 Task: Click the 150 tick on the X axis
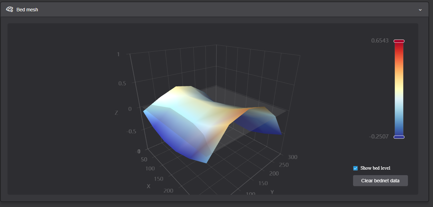click(x=158, y=179)
